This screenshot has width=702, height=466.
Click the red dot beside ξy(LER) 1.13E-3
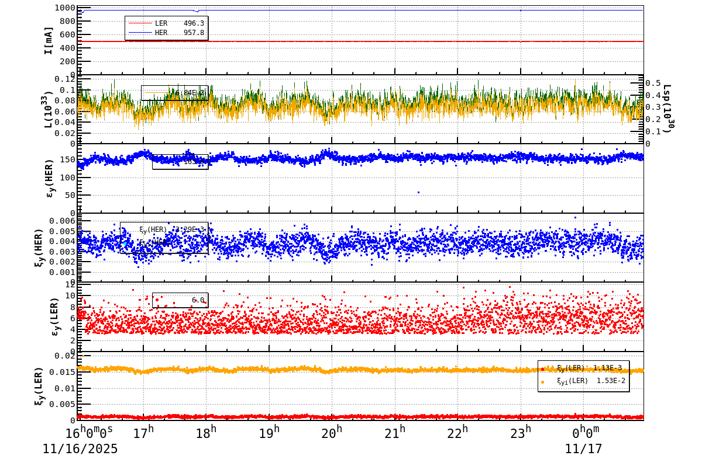(543, 368)
